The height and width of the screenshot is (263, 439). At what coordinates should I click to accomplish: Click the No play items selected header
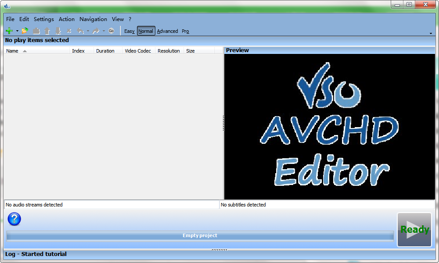click(x=219, y=40)
